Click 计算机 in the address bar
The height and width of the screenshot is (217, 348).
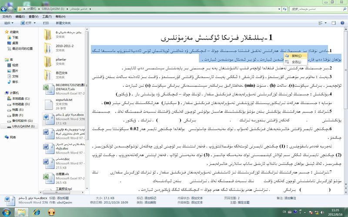[x=31, y=9]
